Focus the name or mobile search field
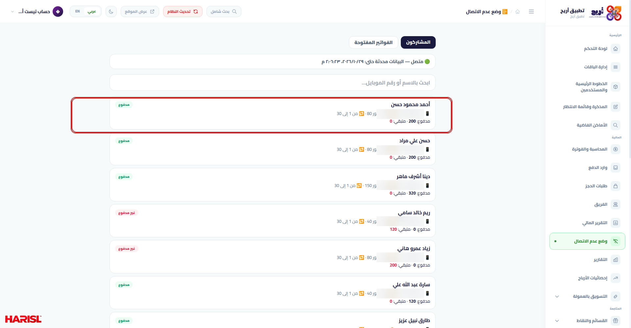Viewport: 631px width, 328px height. [272, 82]
